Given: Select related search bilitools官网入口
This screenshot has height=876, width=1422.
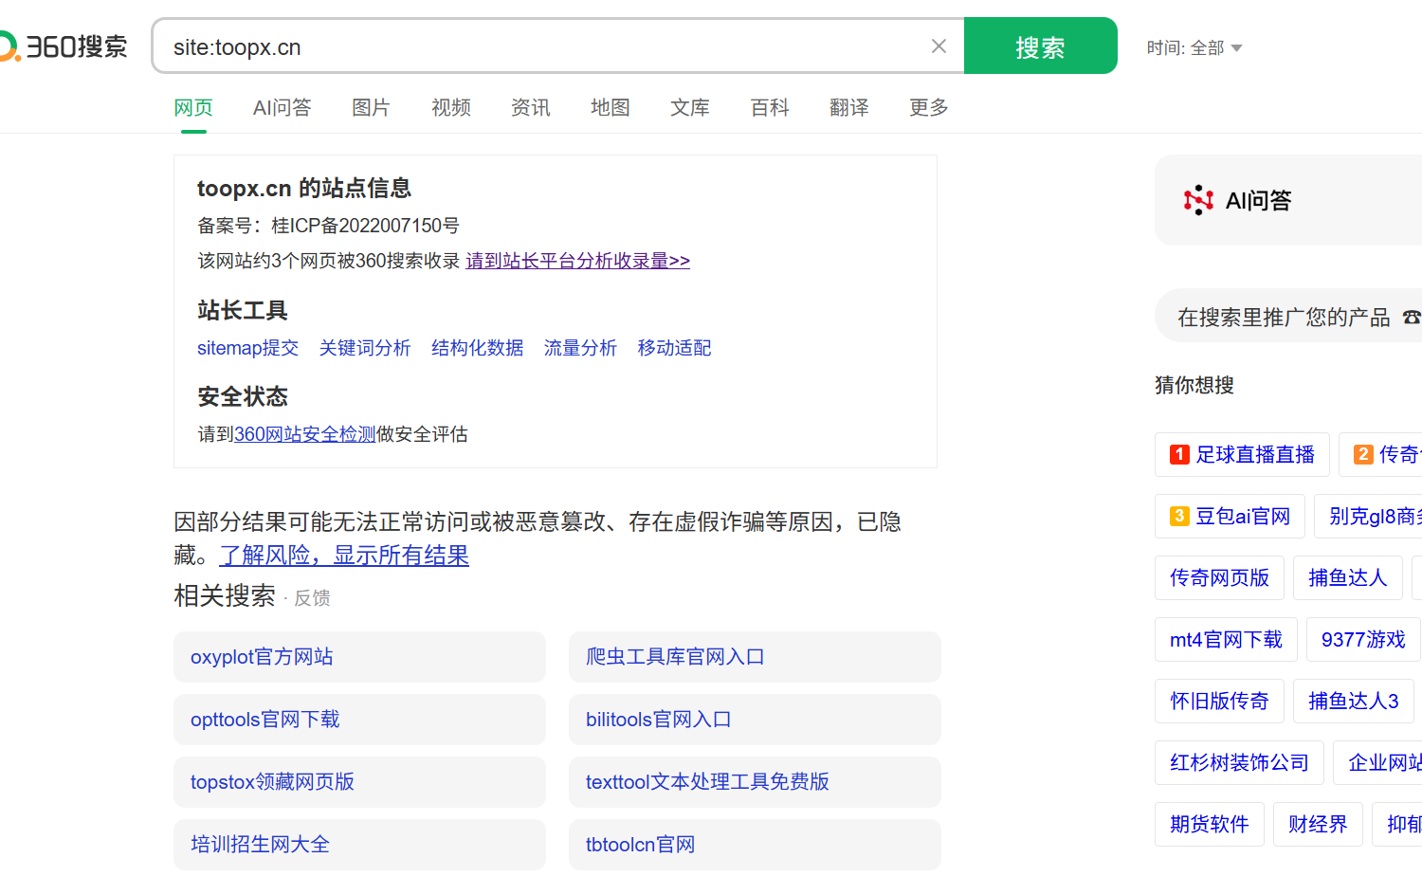Looking at the screenshot, I should 755,720.
